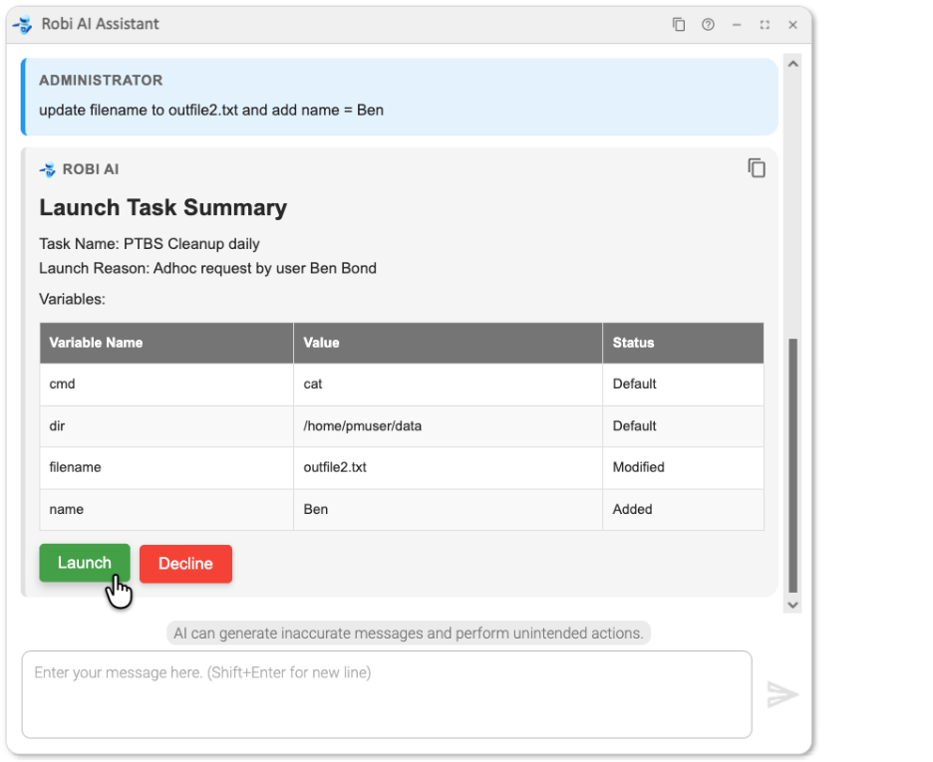
Task: Click the Robi logo in the title bar
Action: coord(23,25)
